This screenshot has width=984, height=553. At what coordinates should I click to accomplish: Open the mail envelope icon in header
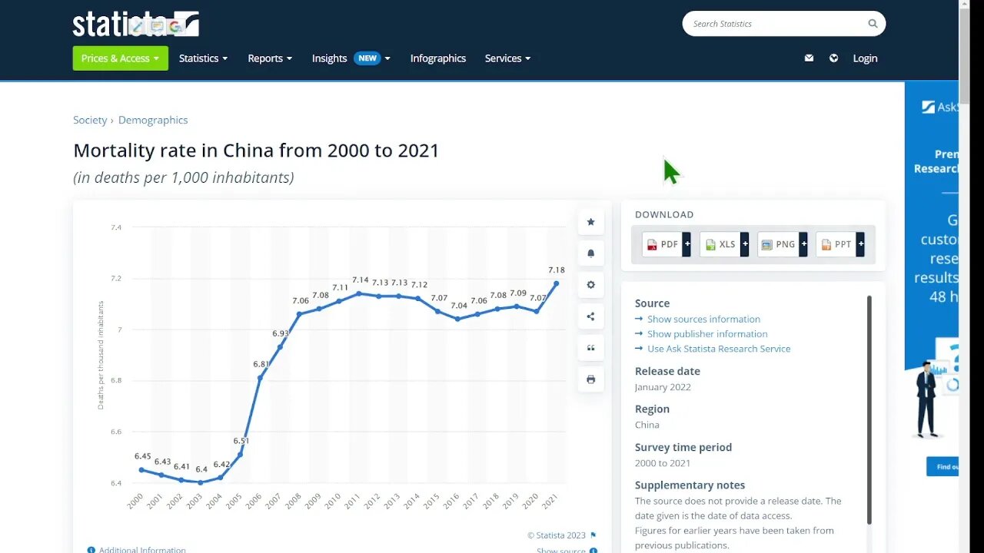coord(809,58)
